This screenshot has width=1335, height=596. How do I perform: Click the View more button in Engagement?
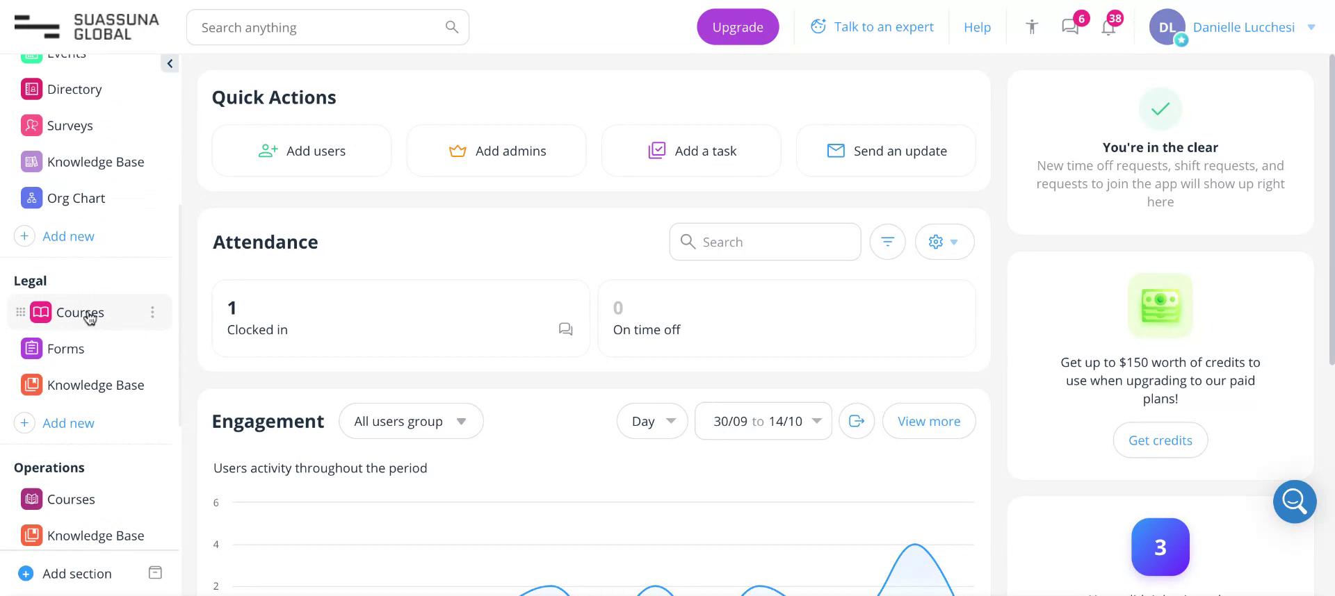[929, 421]
